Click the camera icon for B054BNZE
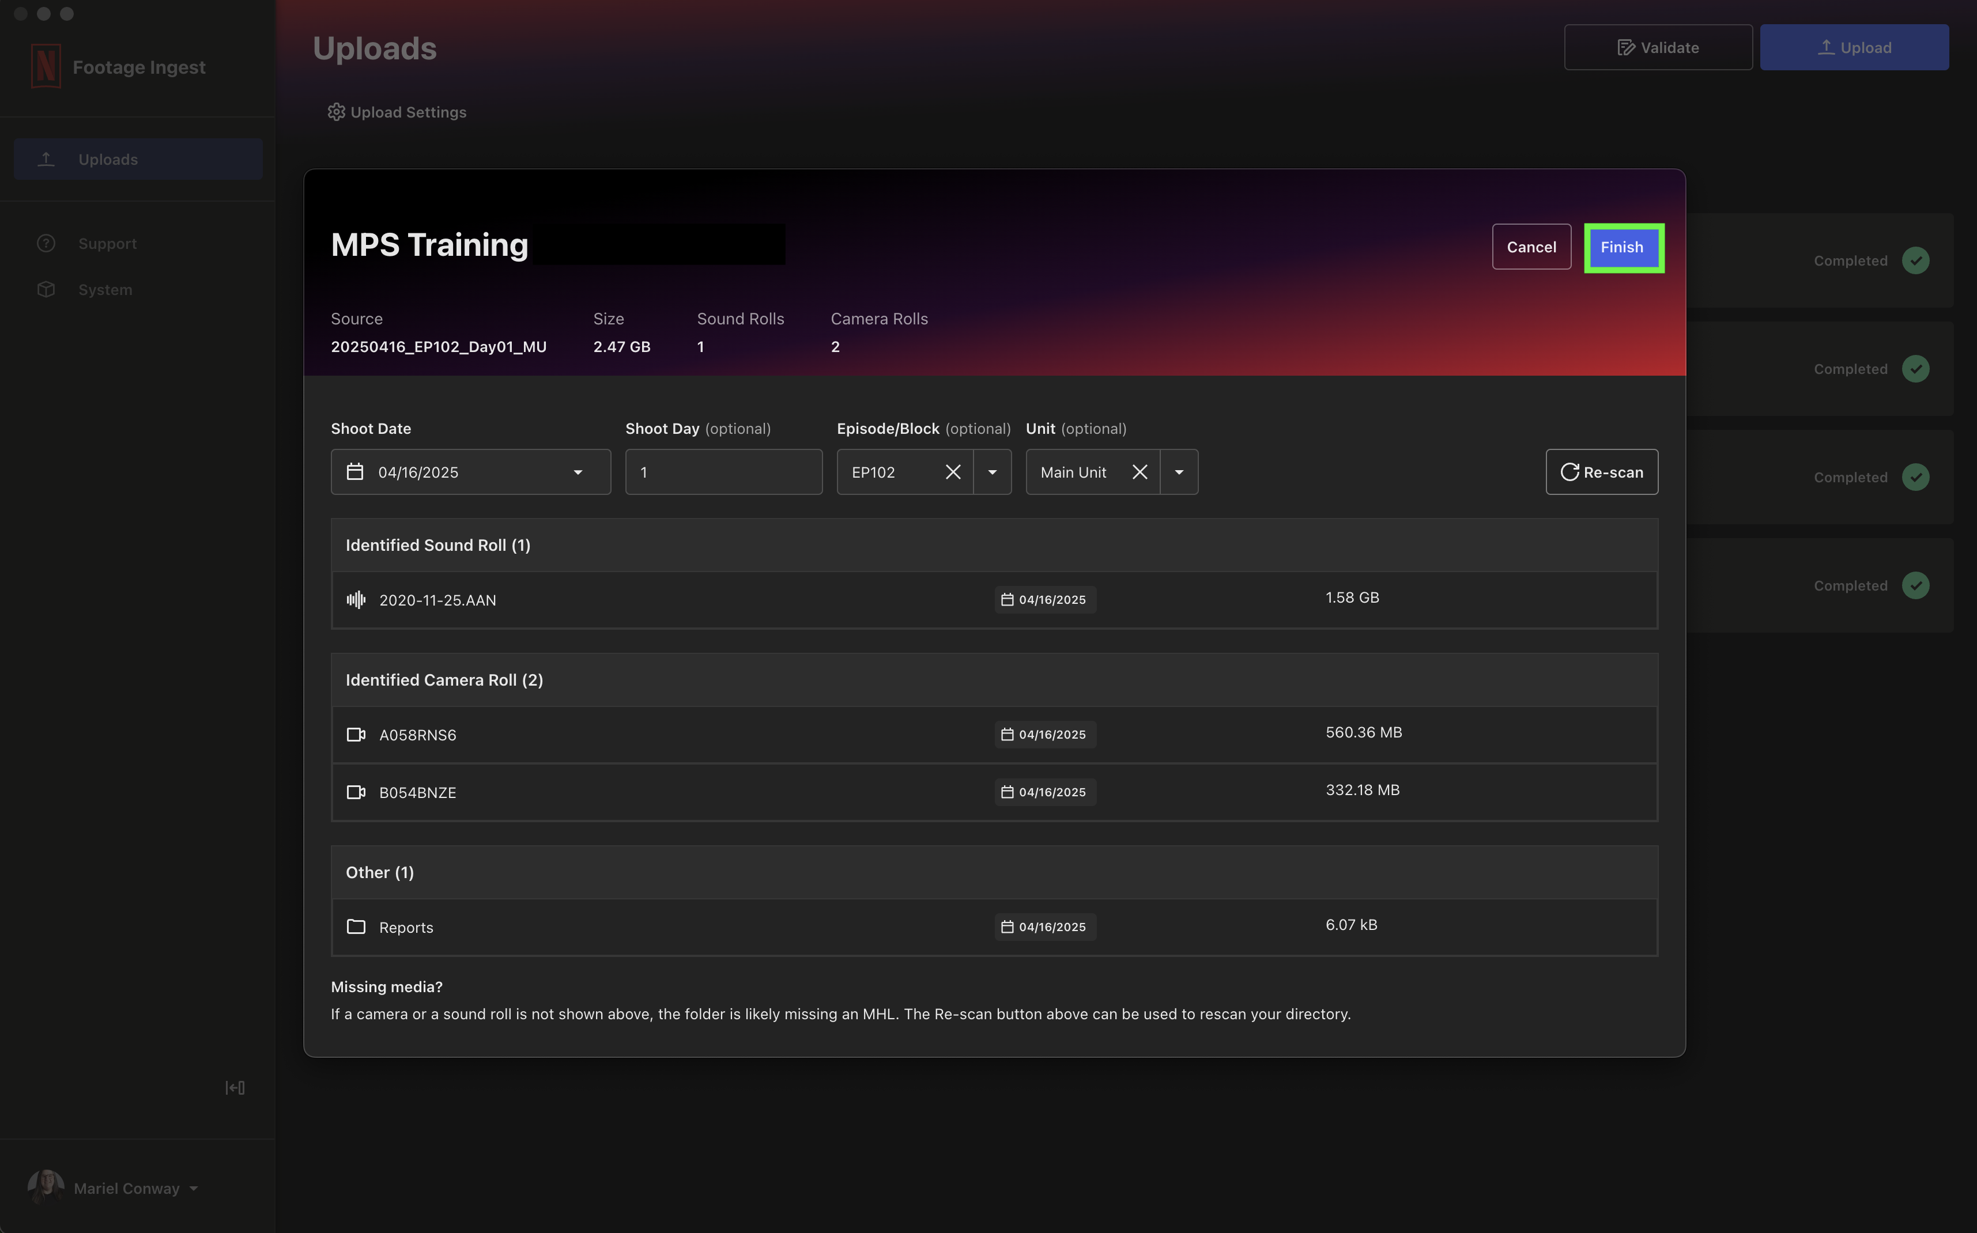This screenshot has height=1233, width=1977. (356, 793)
